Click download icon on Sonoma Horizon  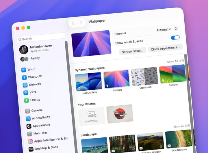161,146
